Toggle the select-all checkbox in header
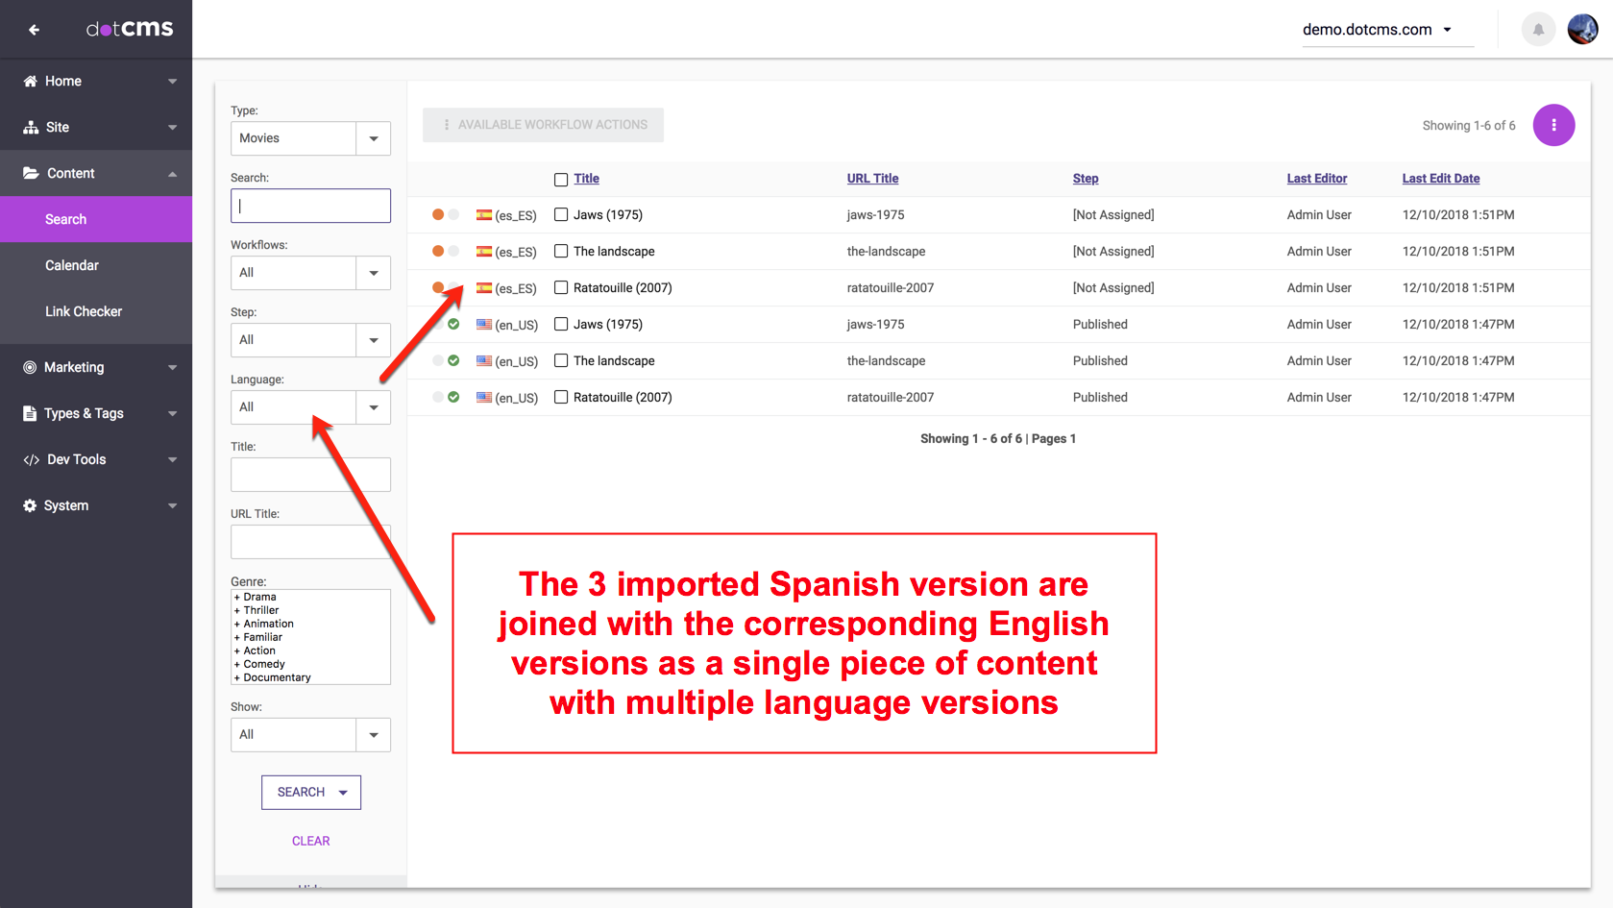The width and height of the screenshot is (1613, 908). pos(561,180)
